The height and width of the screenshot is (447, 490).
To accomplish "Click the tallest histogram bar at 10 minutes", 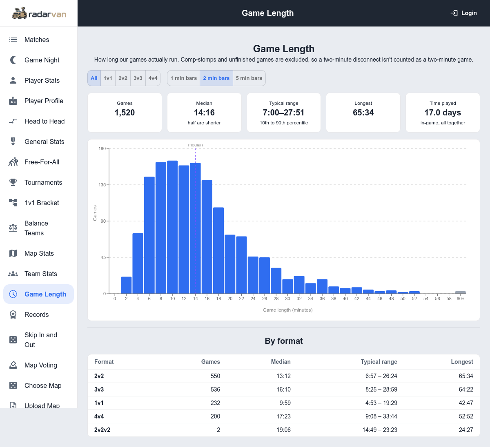I will pos(172,227).
